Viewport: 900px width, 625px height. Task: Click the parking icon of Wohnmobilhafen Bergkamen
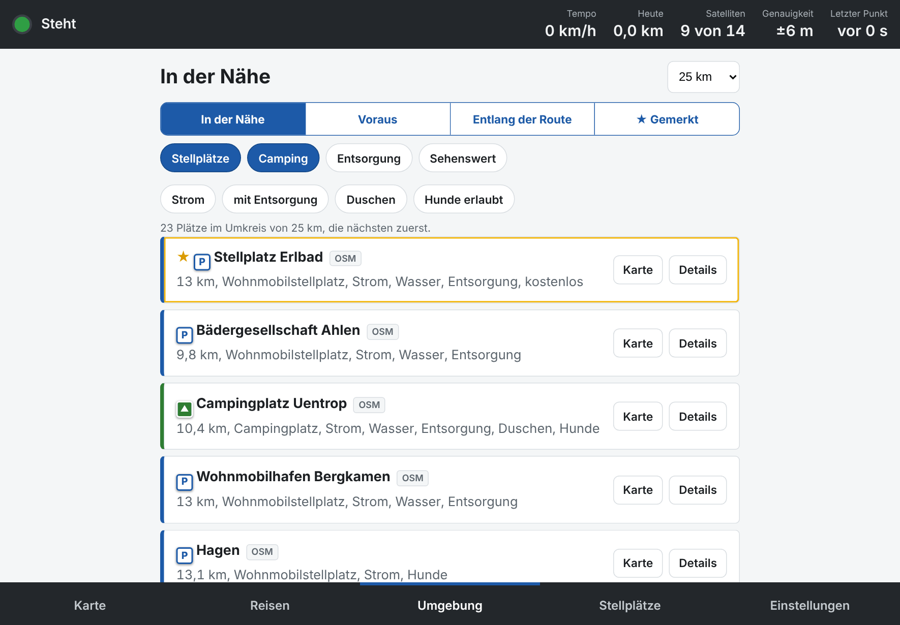click(185, 482)
